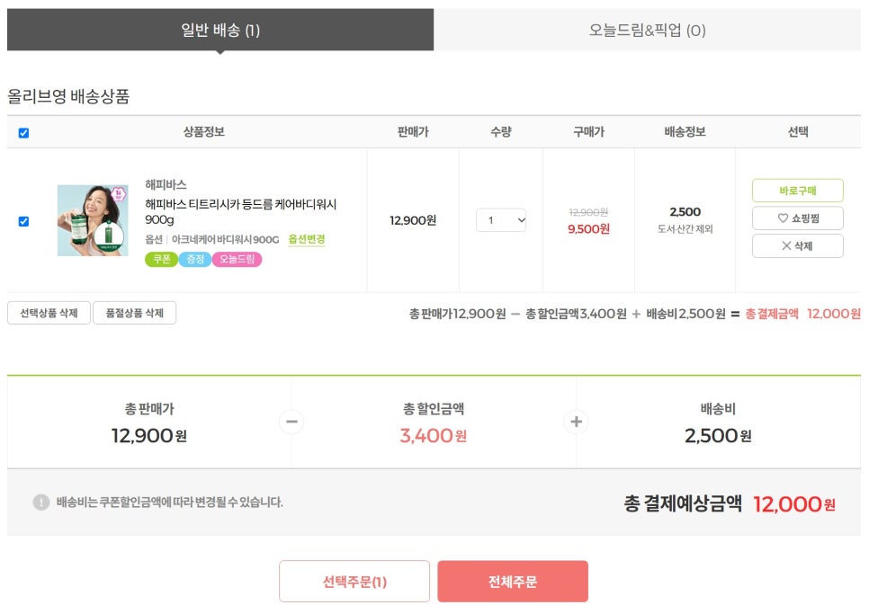Open the quantity dropdown showing 1
This screenshot has width=869, height=605.
pyautogui.click(x=501, y=220)
